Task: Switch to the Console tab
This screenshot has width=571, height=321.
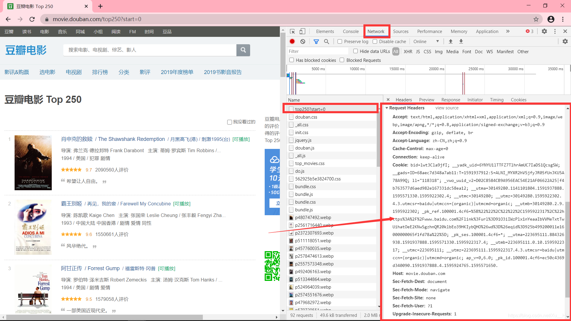Action: tap(351, 32)
